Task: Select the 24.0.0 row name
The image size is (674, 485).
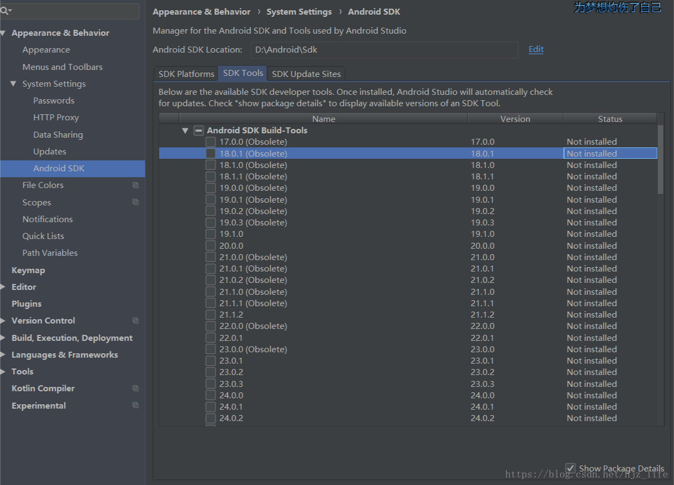Action: (231, 396)
